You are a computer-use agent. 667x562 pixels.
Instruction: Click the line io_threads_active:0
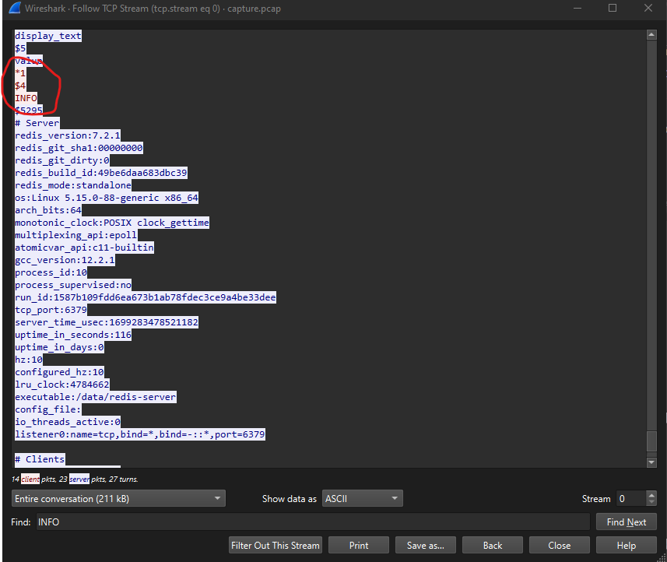[68, 422]
